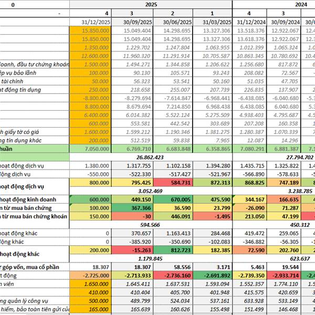315x315 pixels.
Task: Select cell 1.599.212
Action: [x=132, y=132]
